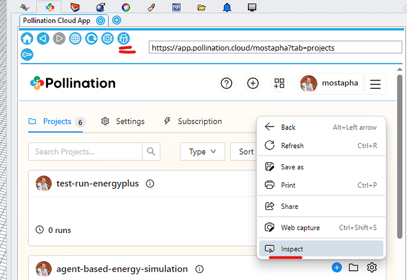Open the yellow folder top icon
Image resolution: width=407 pixels, height=280 pixels.
pyautogui.click(x=201, y=8)
